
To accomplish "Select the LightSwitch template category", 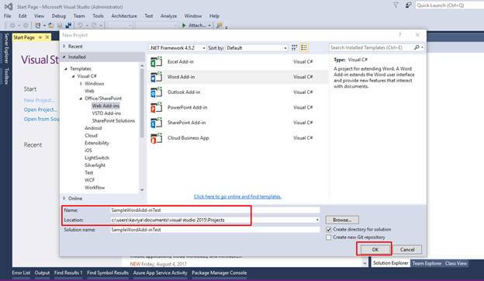I will coord(97,158).
